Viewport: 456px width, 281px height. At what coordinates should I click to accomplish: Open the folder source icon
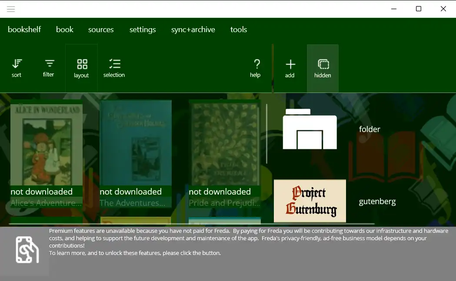click(x=310, y=129)
